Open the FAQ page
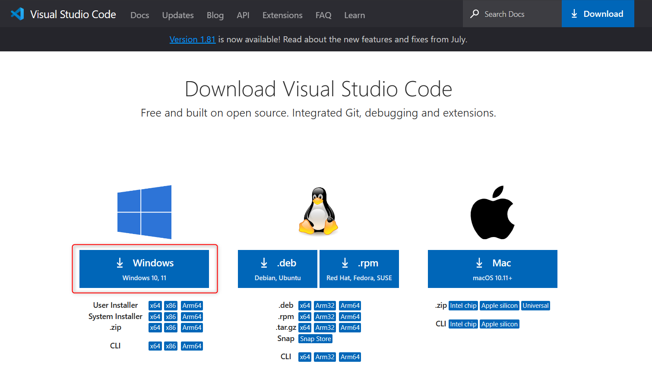This screenshot has height=392, width=652. 323,15
